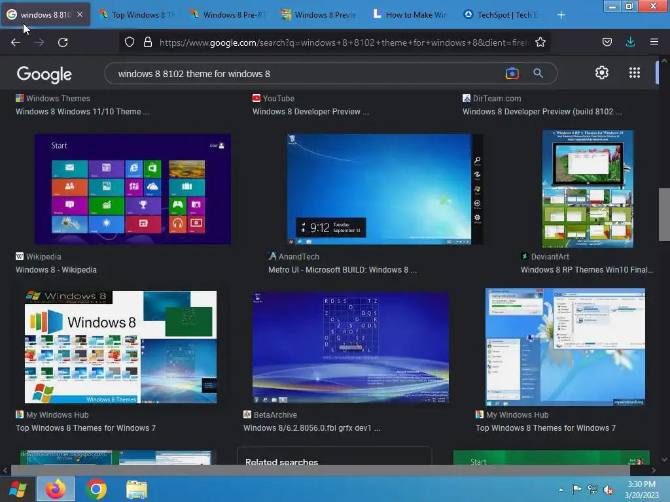Select the active windows 8 8102 tab
The height and width of the screenshot is (502, 670).
click(45, 14)
